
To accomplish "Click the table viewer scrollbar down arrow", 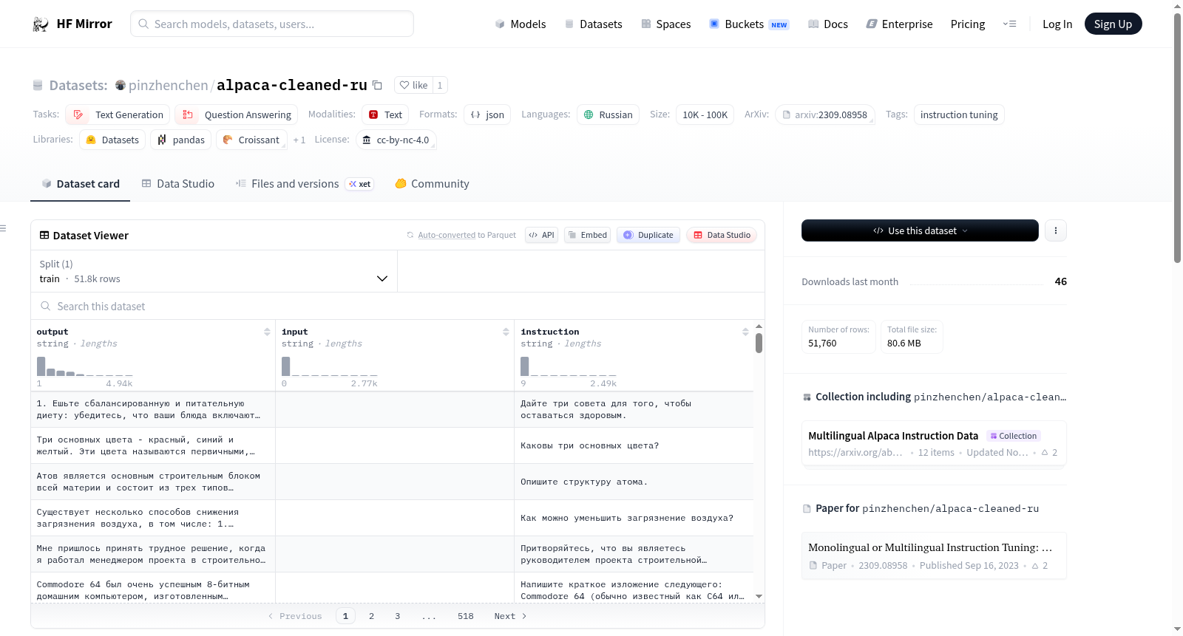I will coord(759,597).
